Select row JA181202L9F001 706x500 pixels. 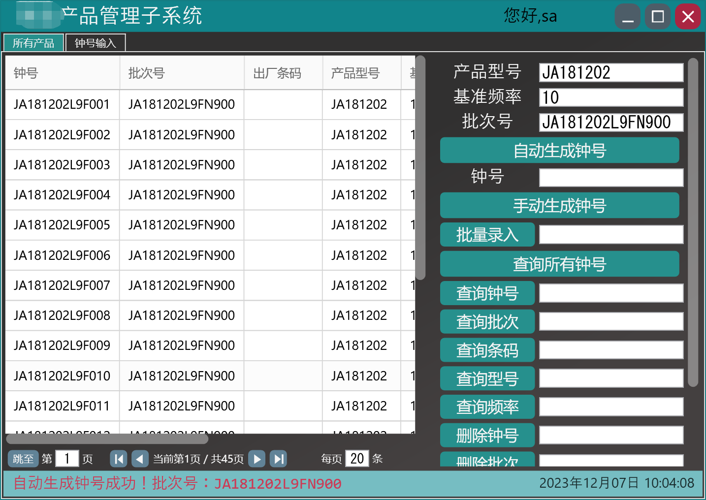tap(210, 105)
